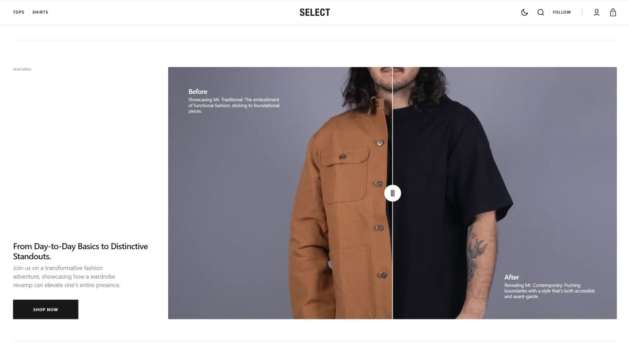
Task: Open search with the magnifier icon
Action: point(540,13)
